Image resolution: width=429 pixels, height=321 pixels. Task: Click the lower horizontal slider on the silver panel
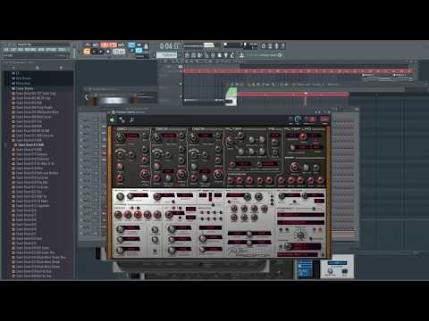click(249, 243)
